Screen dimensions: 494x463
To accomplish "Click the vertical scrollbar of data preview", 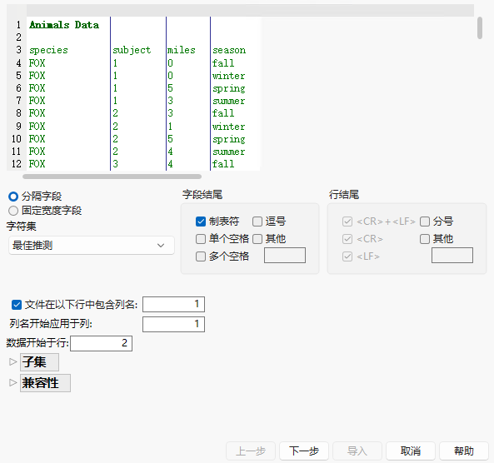I will pos(480,28).
